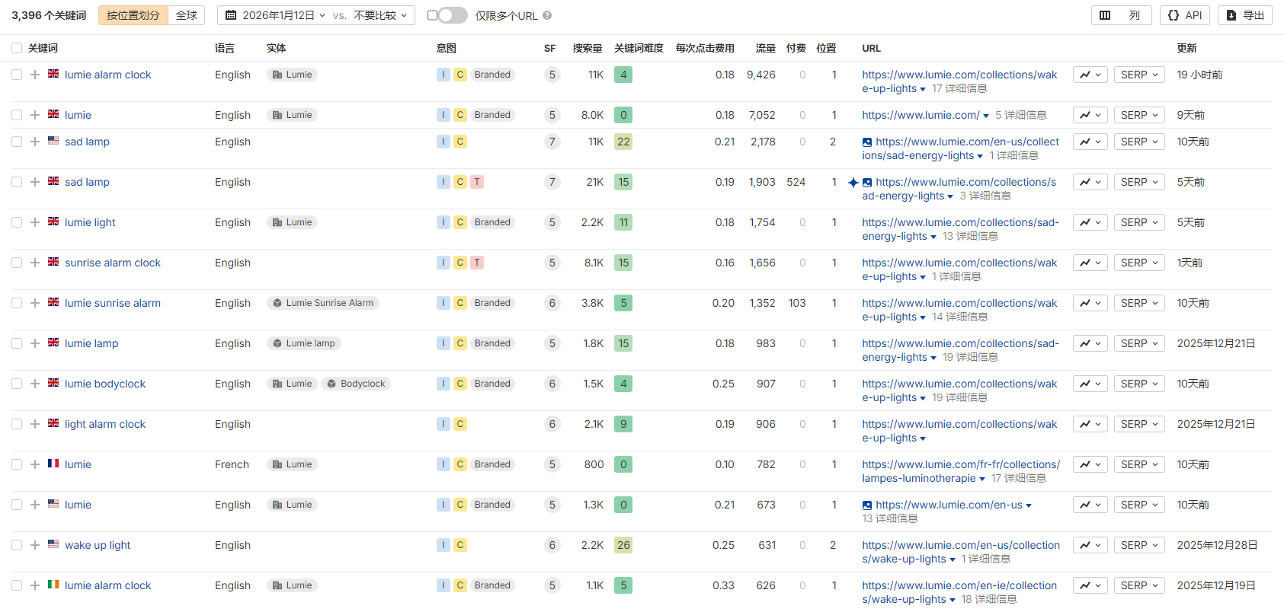1284x612 pixels.
Task: Tick the checkbox for "lumie light"
Action: click(17, 222)
